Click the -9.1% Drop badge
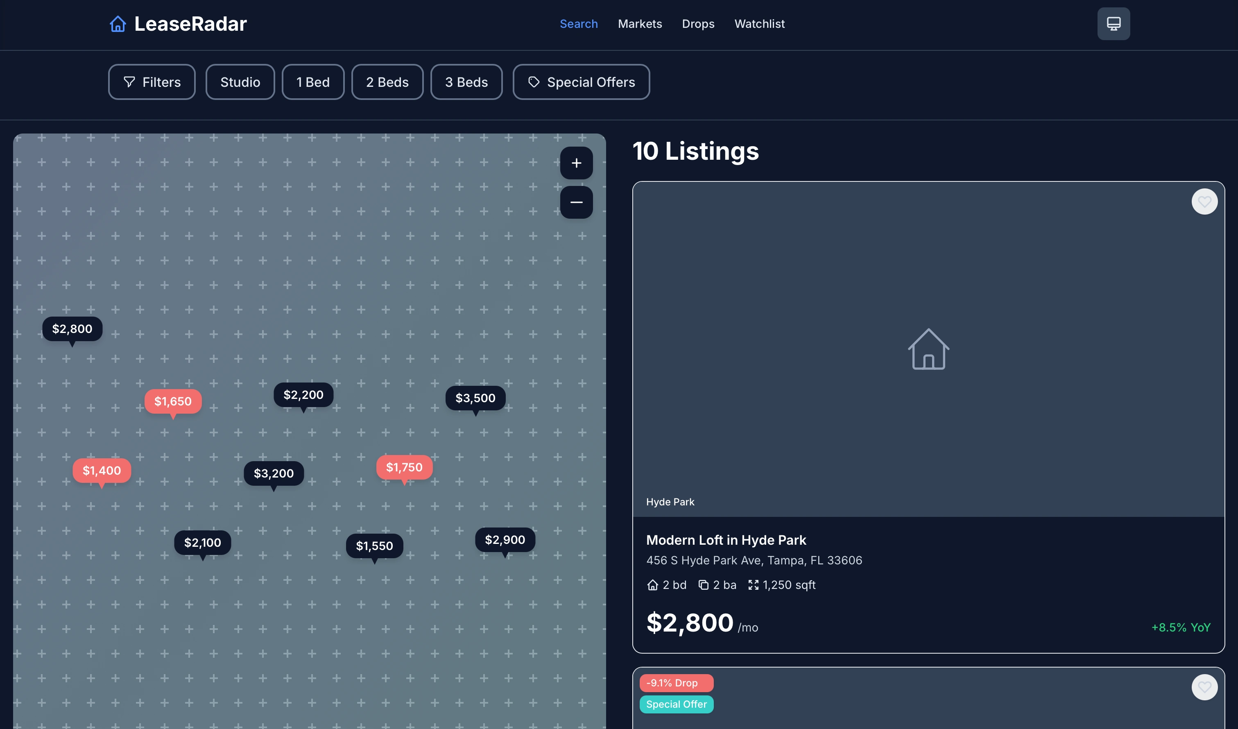1238x729 pixels. click(x=676, y=683)
